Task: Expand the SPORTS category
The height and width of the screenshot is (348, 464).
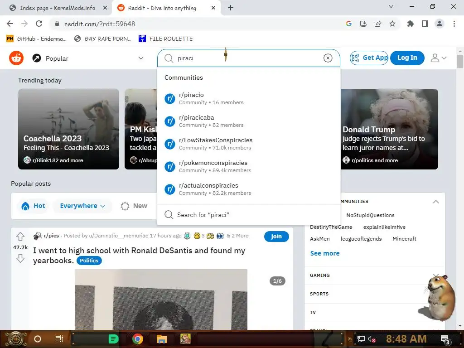Action: click(x=375, y=294)
